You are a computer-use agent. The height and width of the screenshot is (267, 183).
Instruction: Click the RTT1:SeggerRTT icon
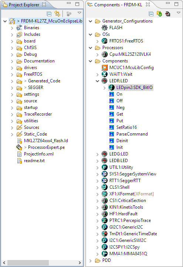[105, 181]
